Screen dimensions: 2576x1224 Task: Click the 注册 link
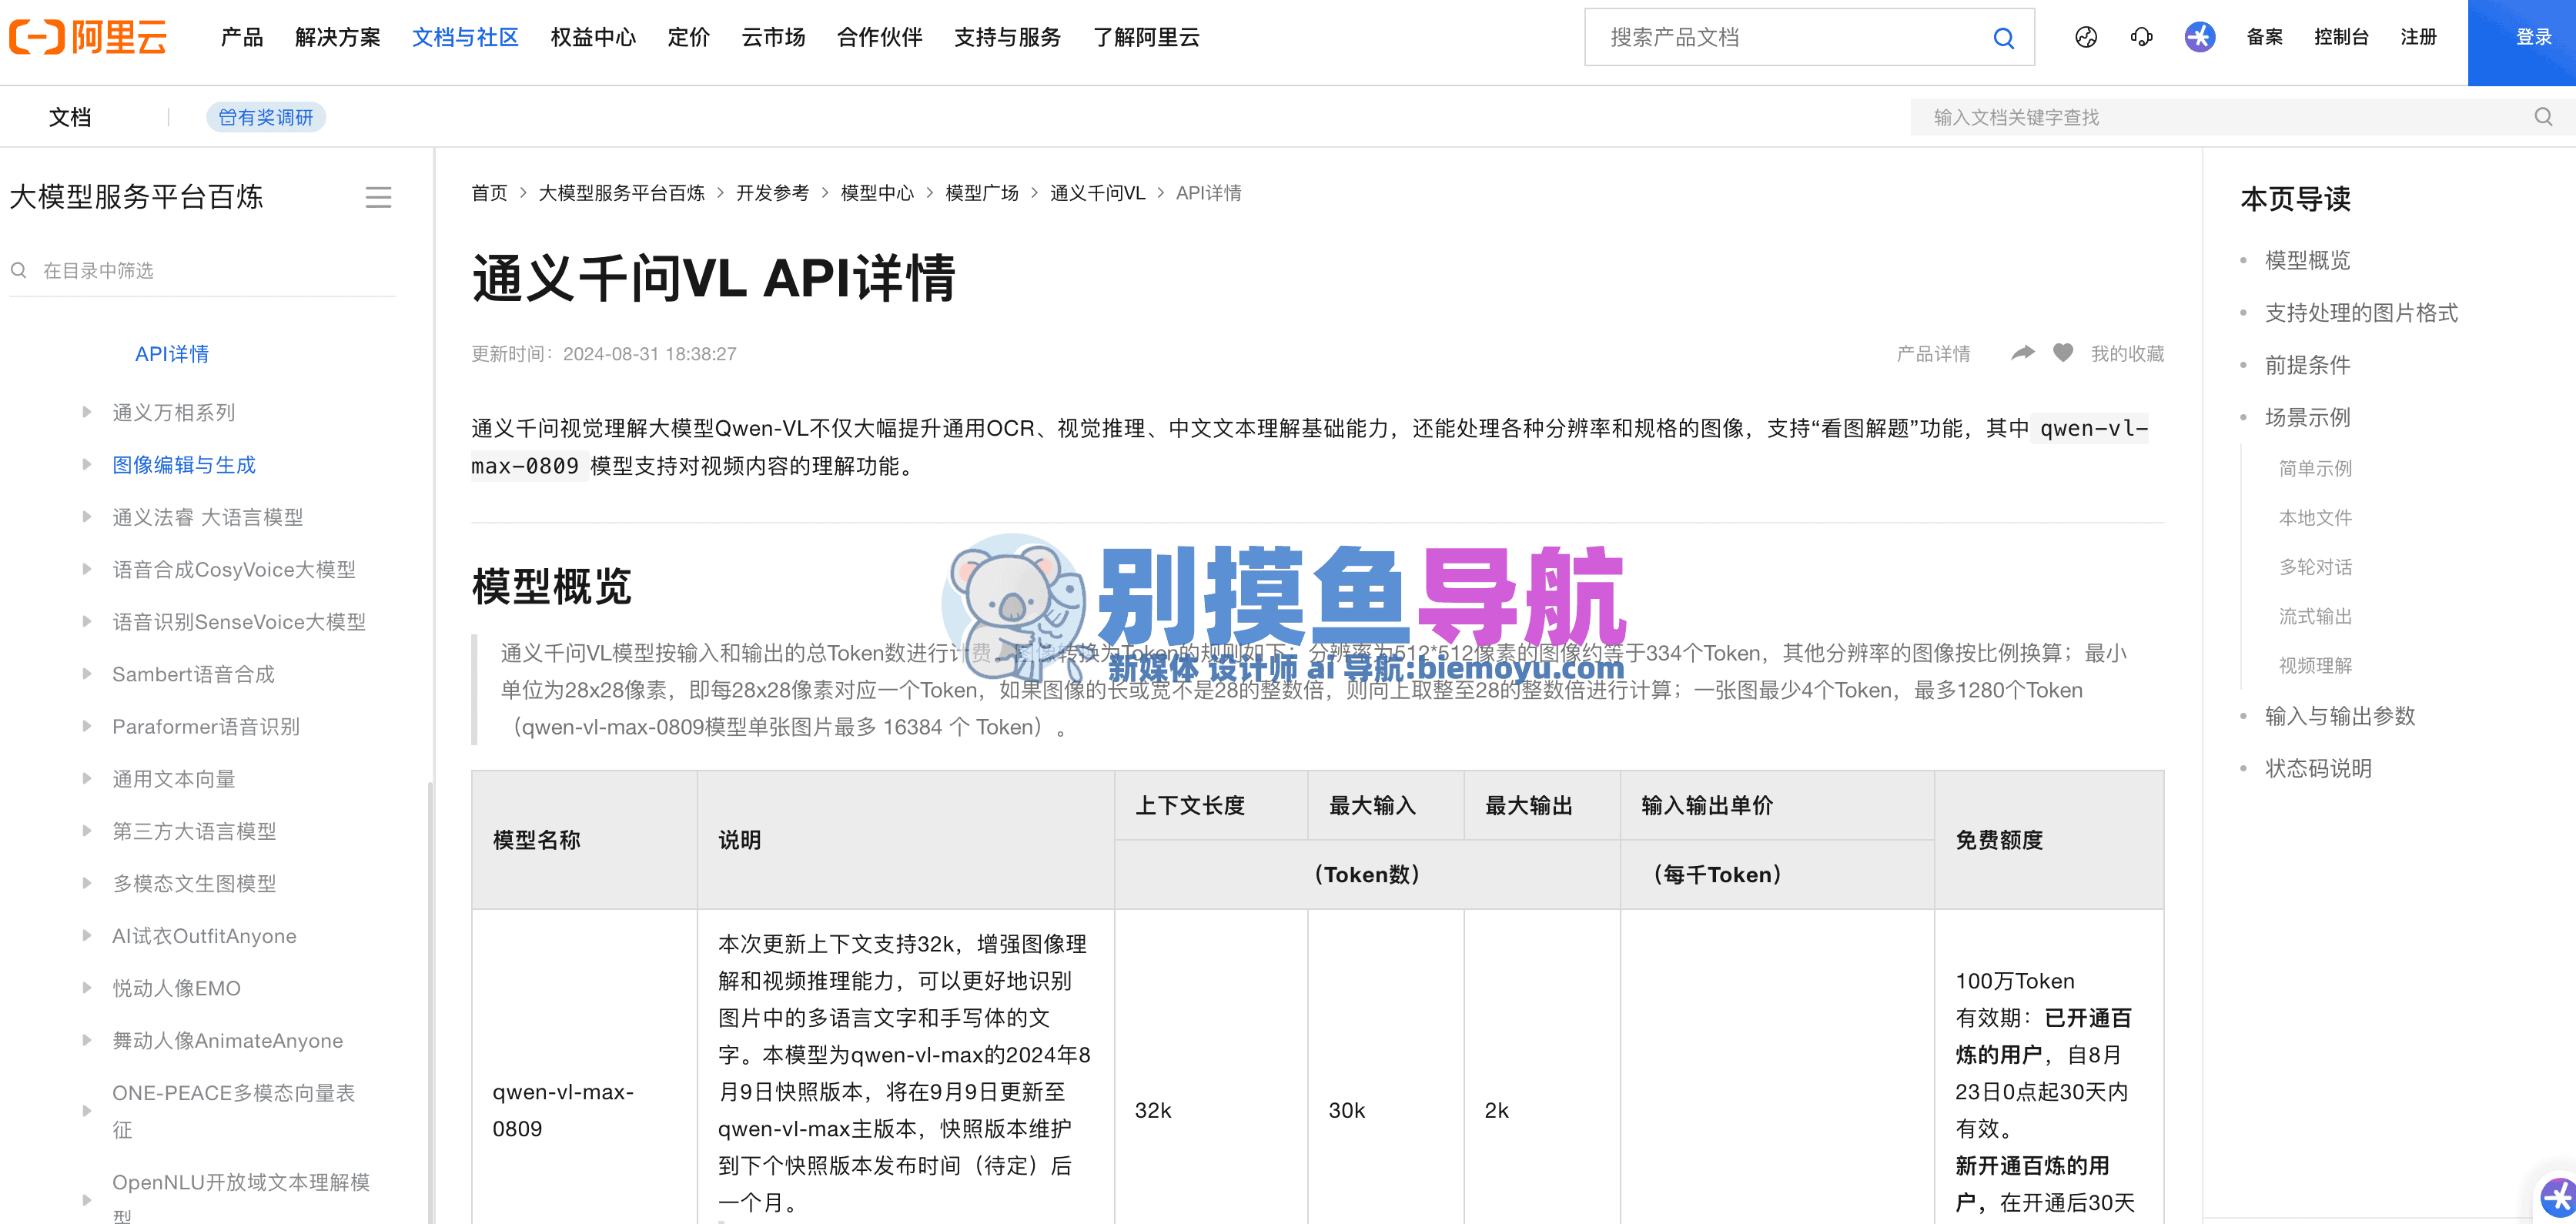tap(2418, 37)
